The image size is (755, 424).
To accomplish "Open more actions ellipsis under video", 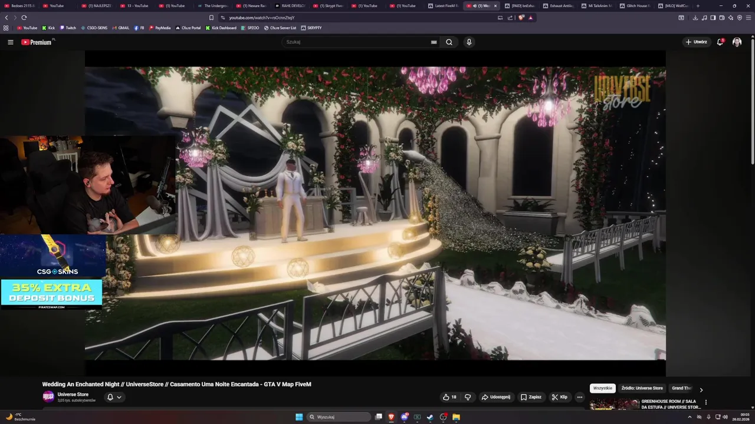I will (579, 397).
